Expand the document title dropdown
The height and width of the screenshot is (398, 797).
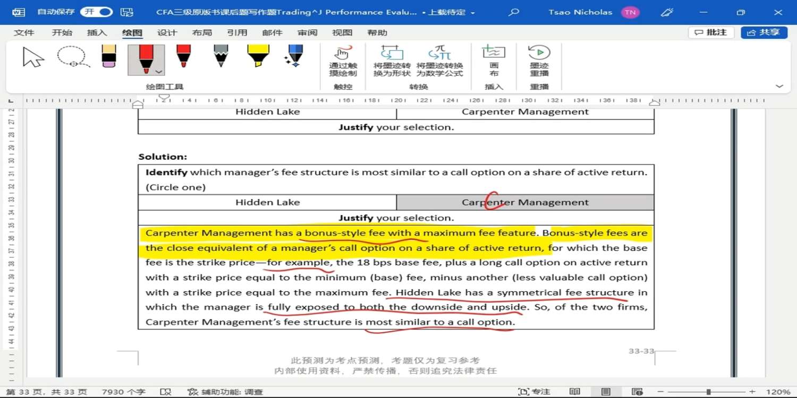click(472, 13)
